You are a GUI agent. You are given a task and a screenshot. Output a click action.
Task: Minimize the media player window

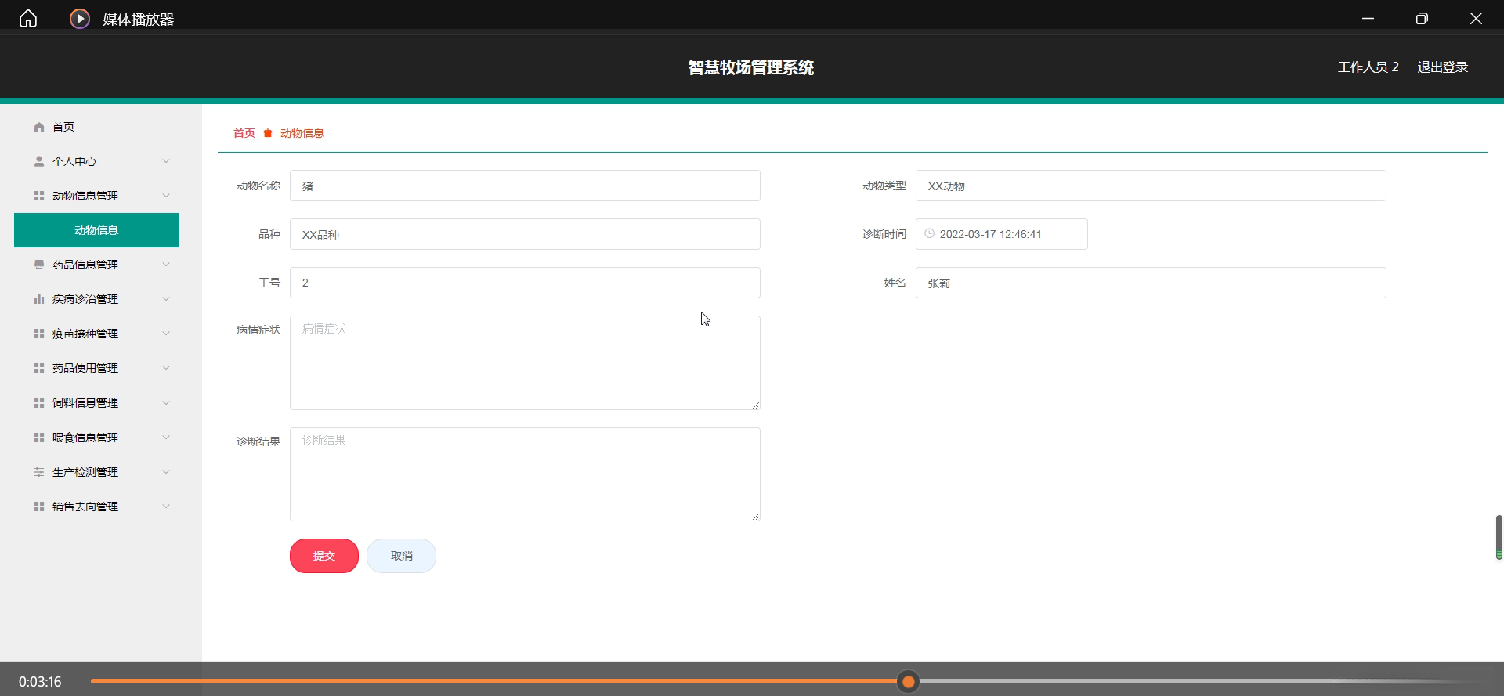(1368, 19)
